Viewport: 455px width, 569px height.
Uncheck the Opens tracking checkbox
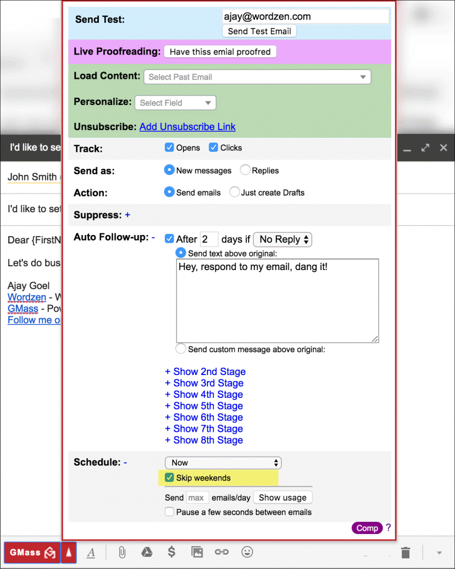coord(169,147)
